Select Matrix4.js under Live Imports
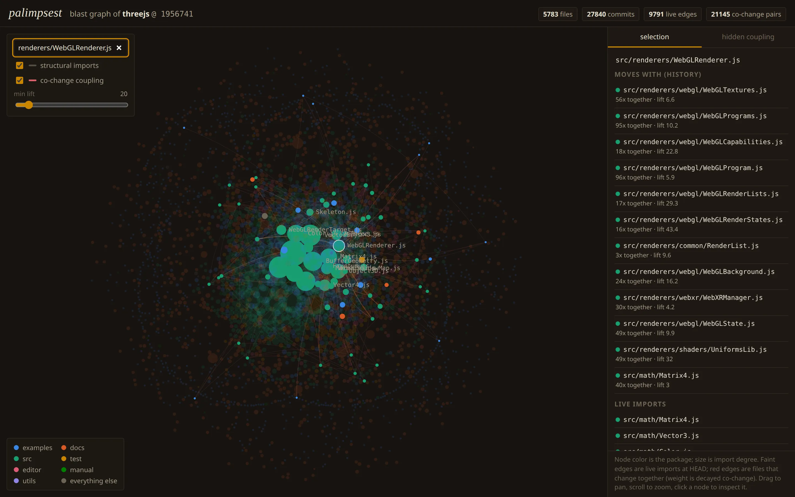The height and width of the screenshot is (497, 795). (x=701, y=419)
